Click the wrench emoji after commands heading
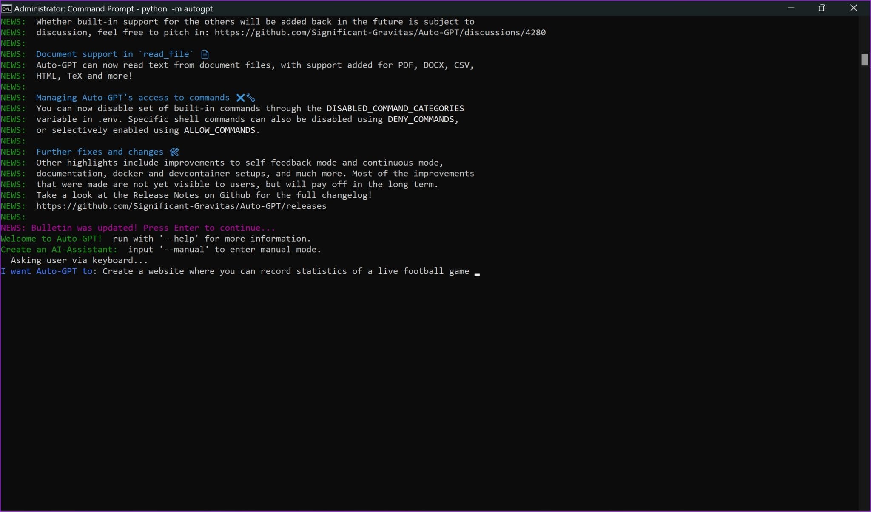The image size is (871, 512). (251, 98)
